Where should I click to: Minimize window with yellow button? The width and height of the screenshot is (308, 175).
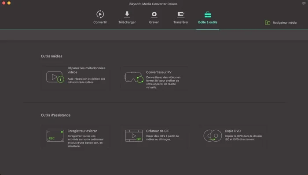[x=9, y=3]
